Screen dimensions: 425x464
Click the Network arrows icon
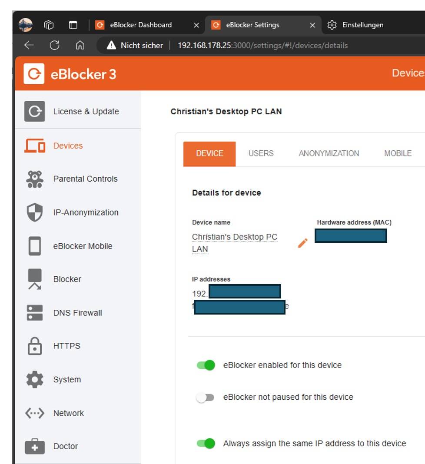pyautogui.click(x=35, y=413)
